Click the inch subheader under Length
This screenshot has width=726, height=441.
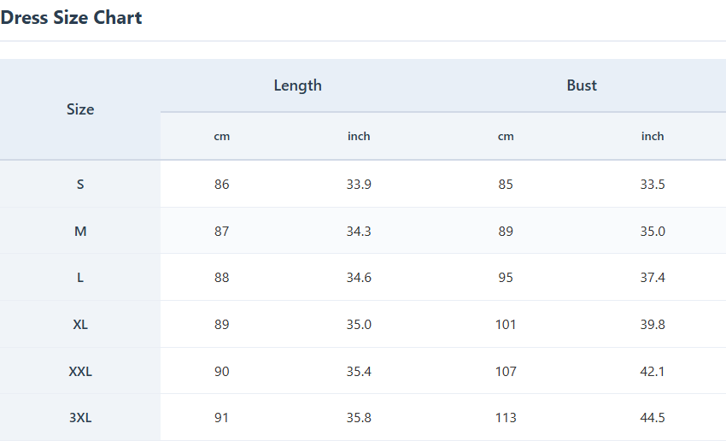[x=359, y=136]
